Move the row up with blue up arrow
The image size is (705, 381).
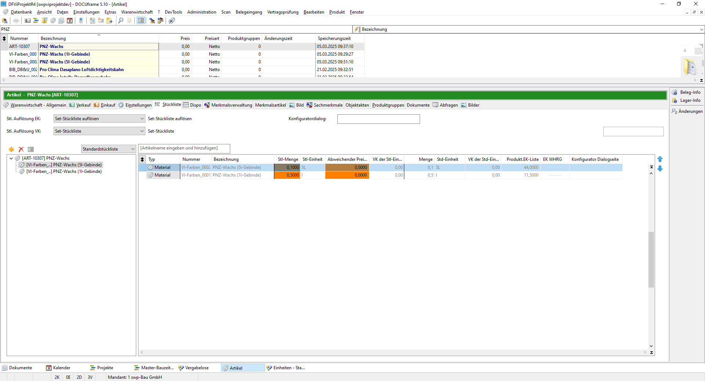pyautogui.click(x=660, y=159)
